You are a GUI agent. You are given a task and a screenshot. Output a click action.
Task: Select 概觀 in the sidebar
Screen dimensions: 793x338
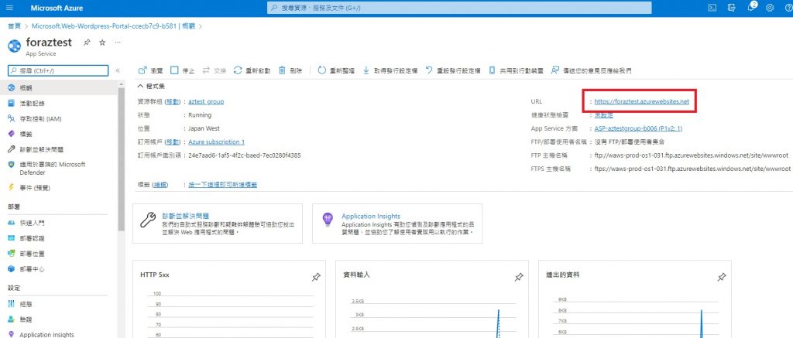(59, 88)
